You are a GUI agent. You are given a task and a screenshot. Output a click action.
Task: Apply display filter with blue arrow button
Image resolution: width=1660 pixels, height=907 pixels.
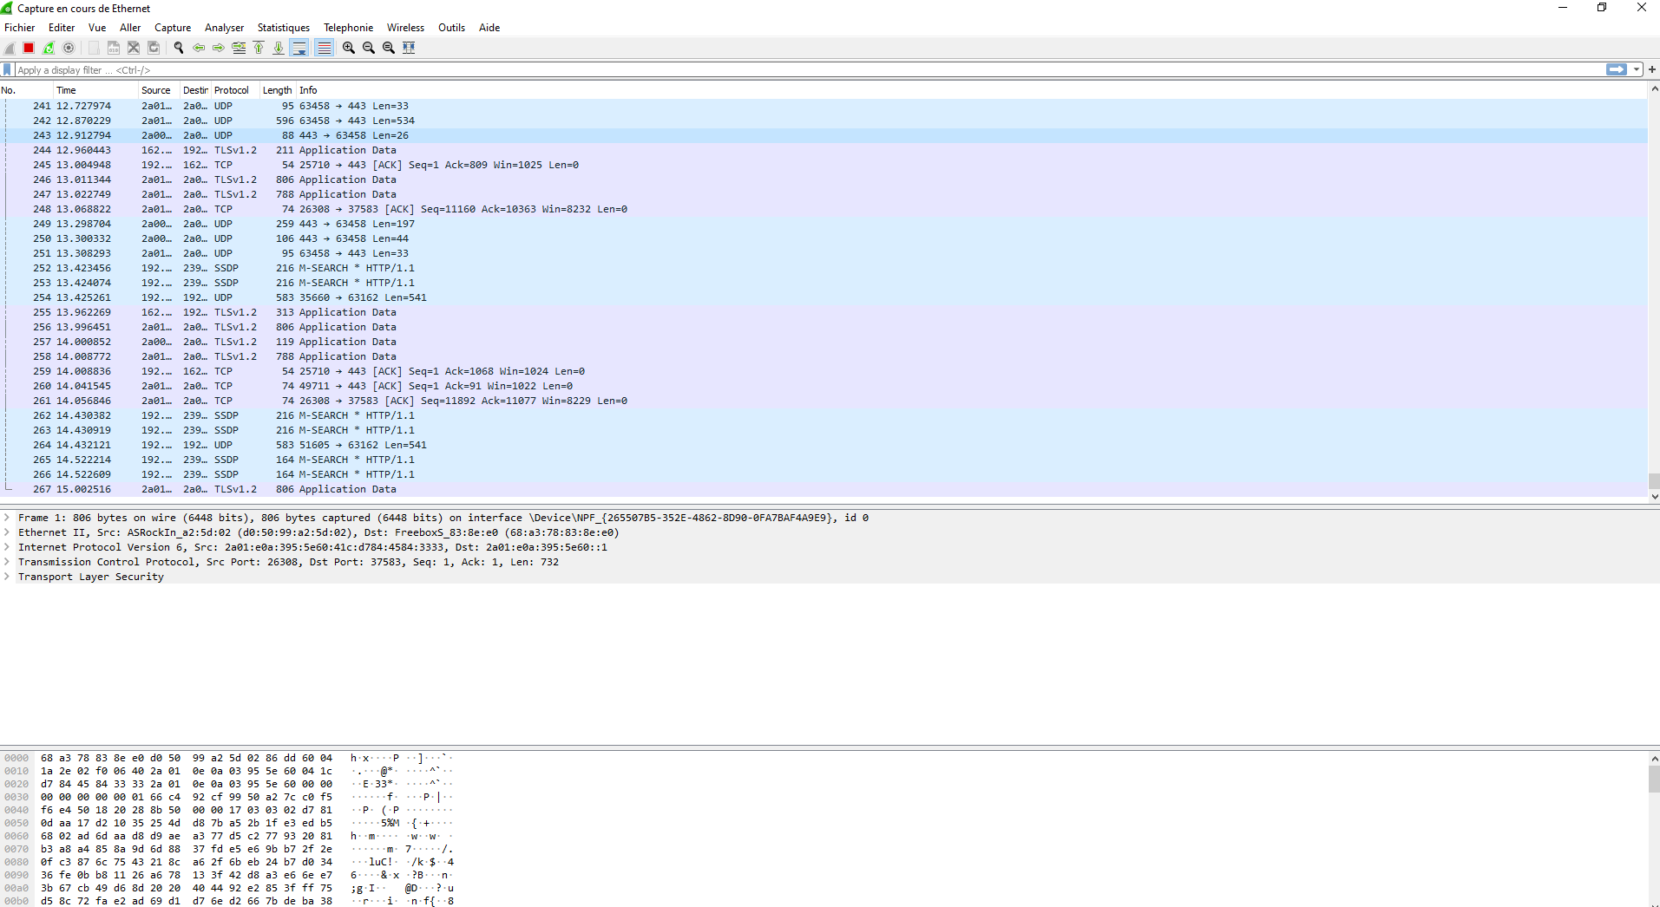click(1617, 69)
